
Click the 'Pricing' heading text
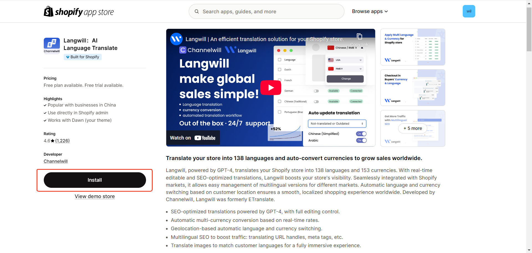50,78
